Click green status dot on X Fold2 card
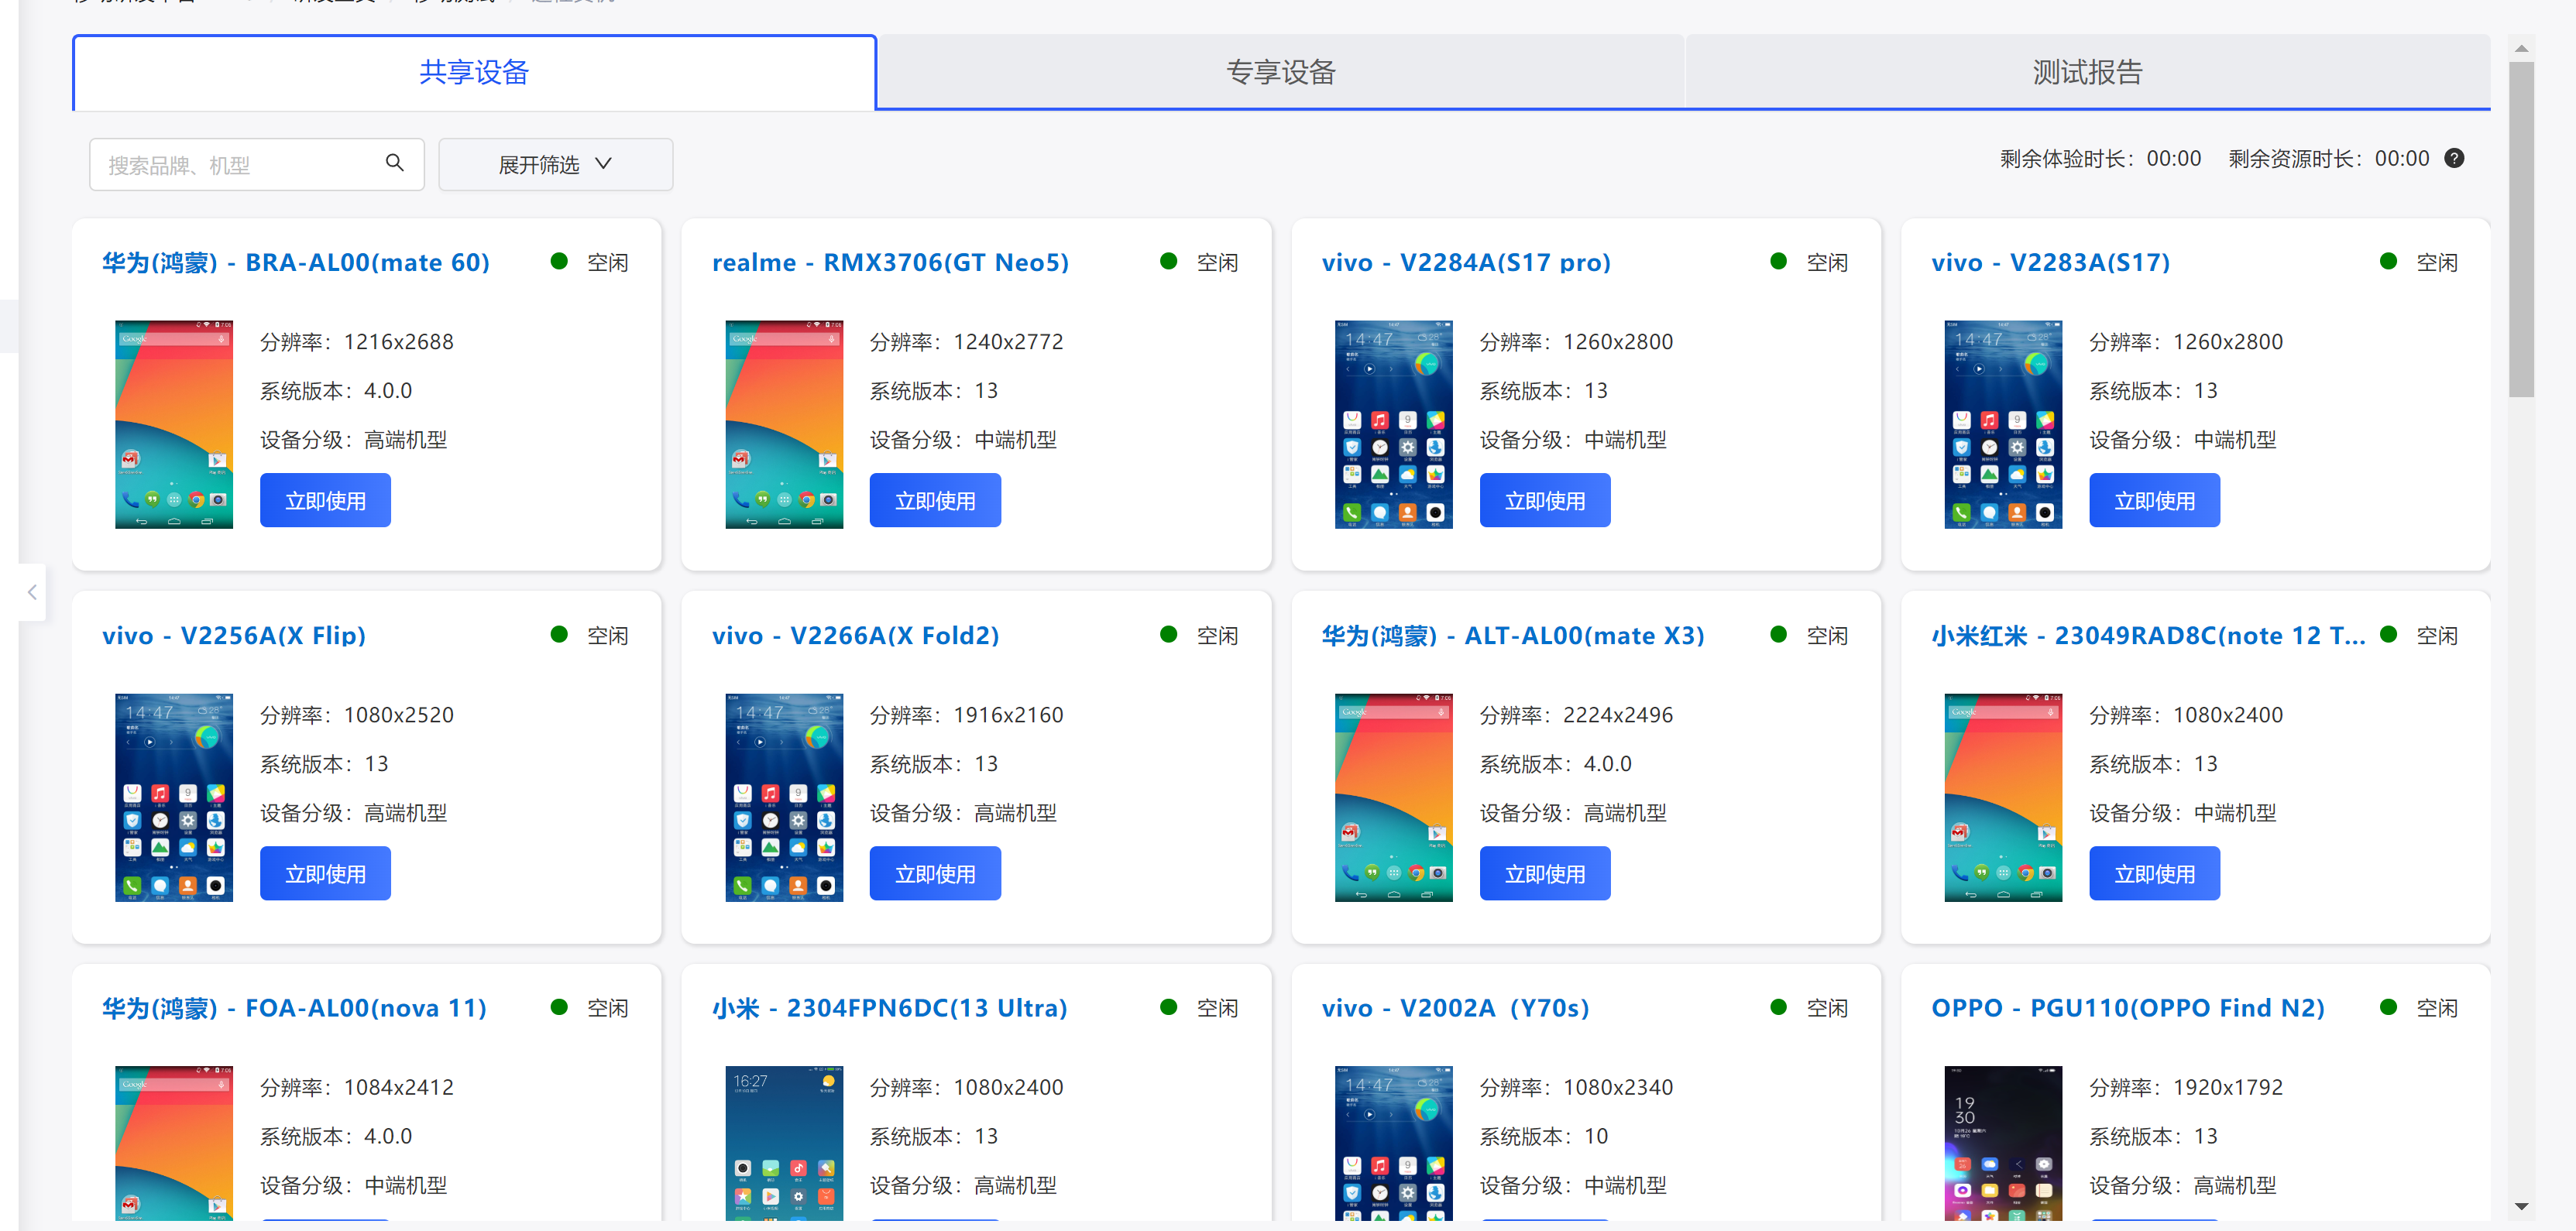This screenshot has width=2576, height=1231. [x=1168, y=634]
